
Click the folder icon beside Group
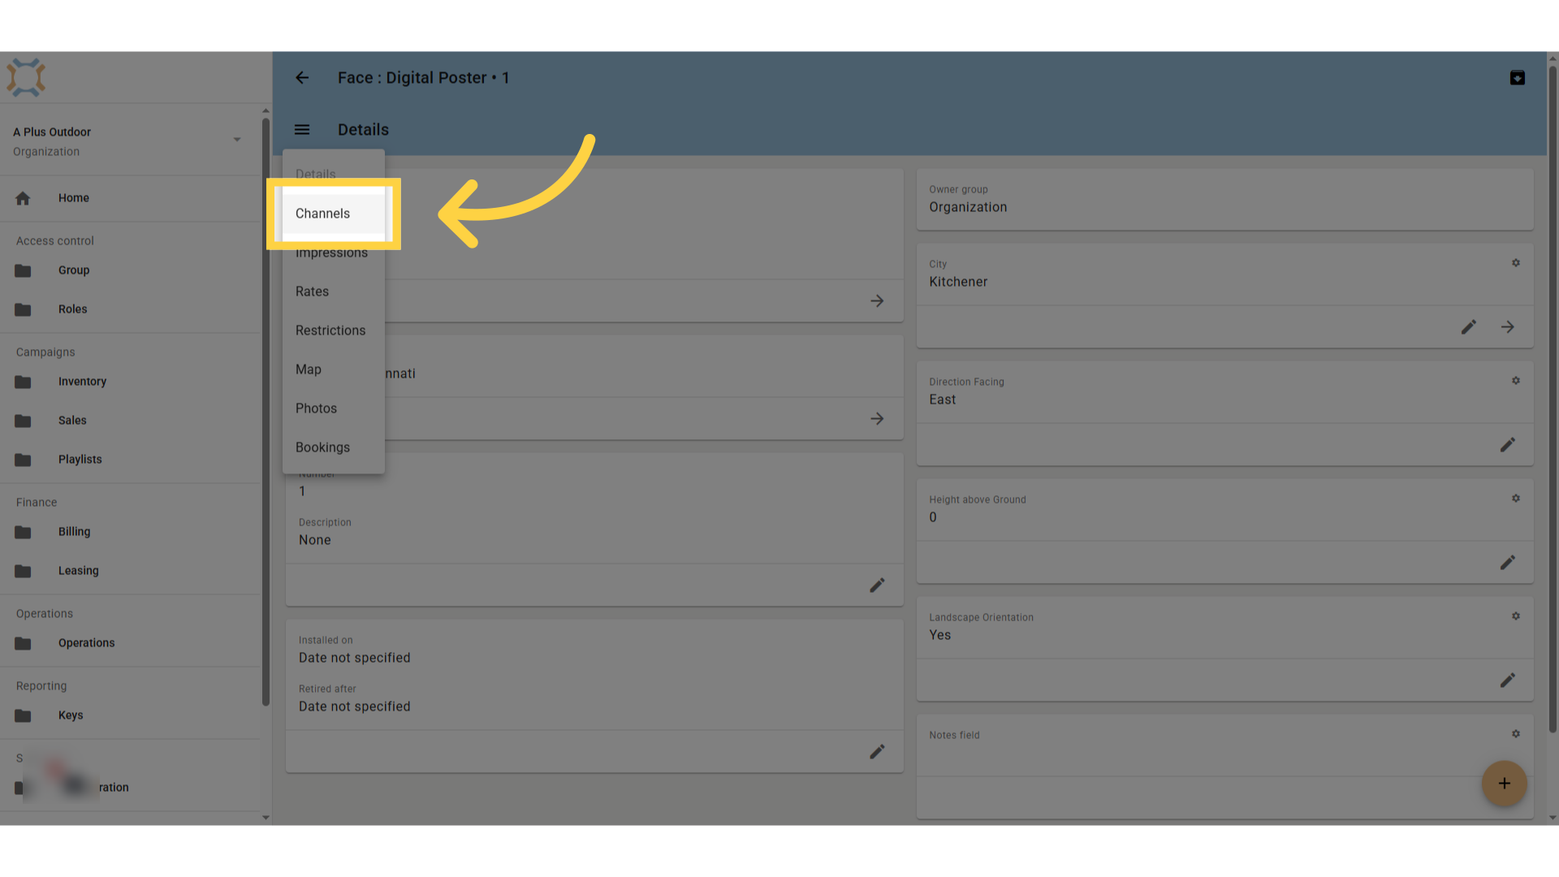coord(23,270)
